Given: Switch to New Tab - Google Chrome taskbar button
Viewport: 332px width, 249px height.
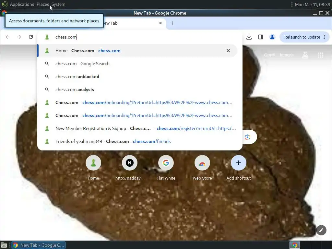Looking at the screenshot, I should [38, 245].
